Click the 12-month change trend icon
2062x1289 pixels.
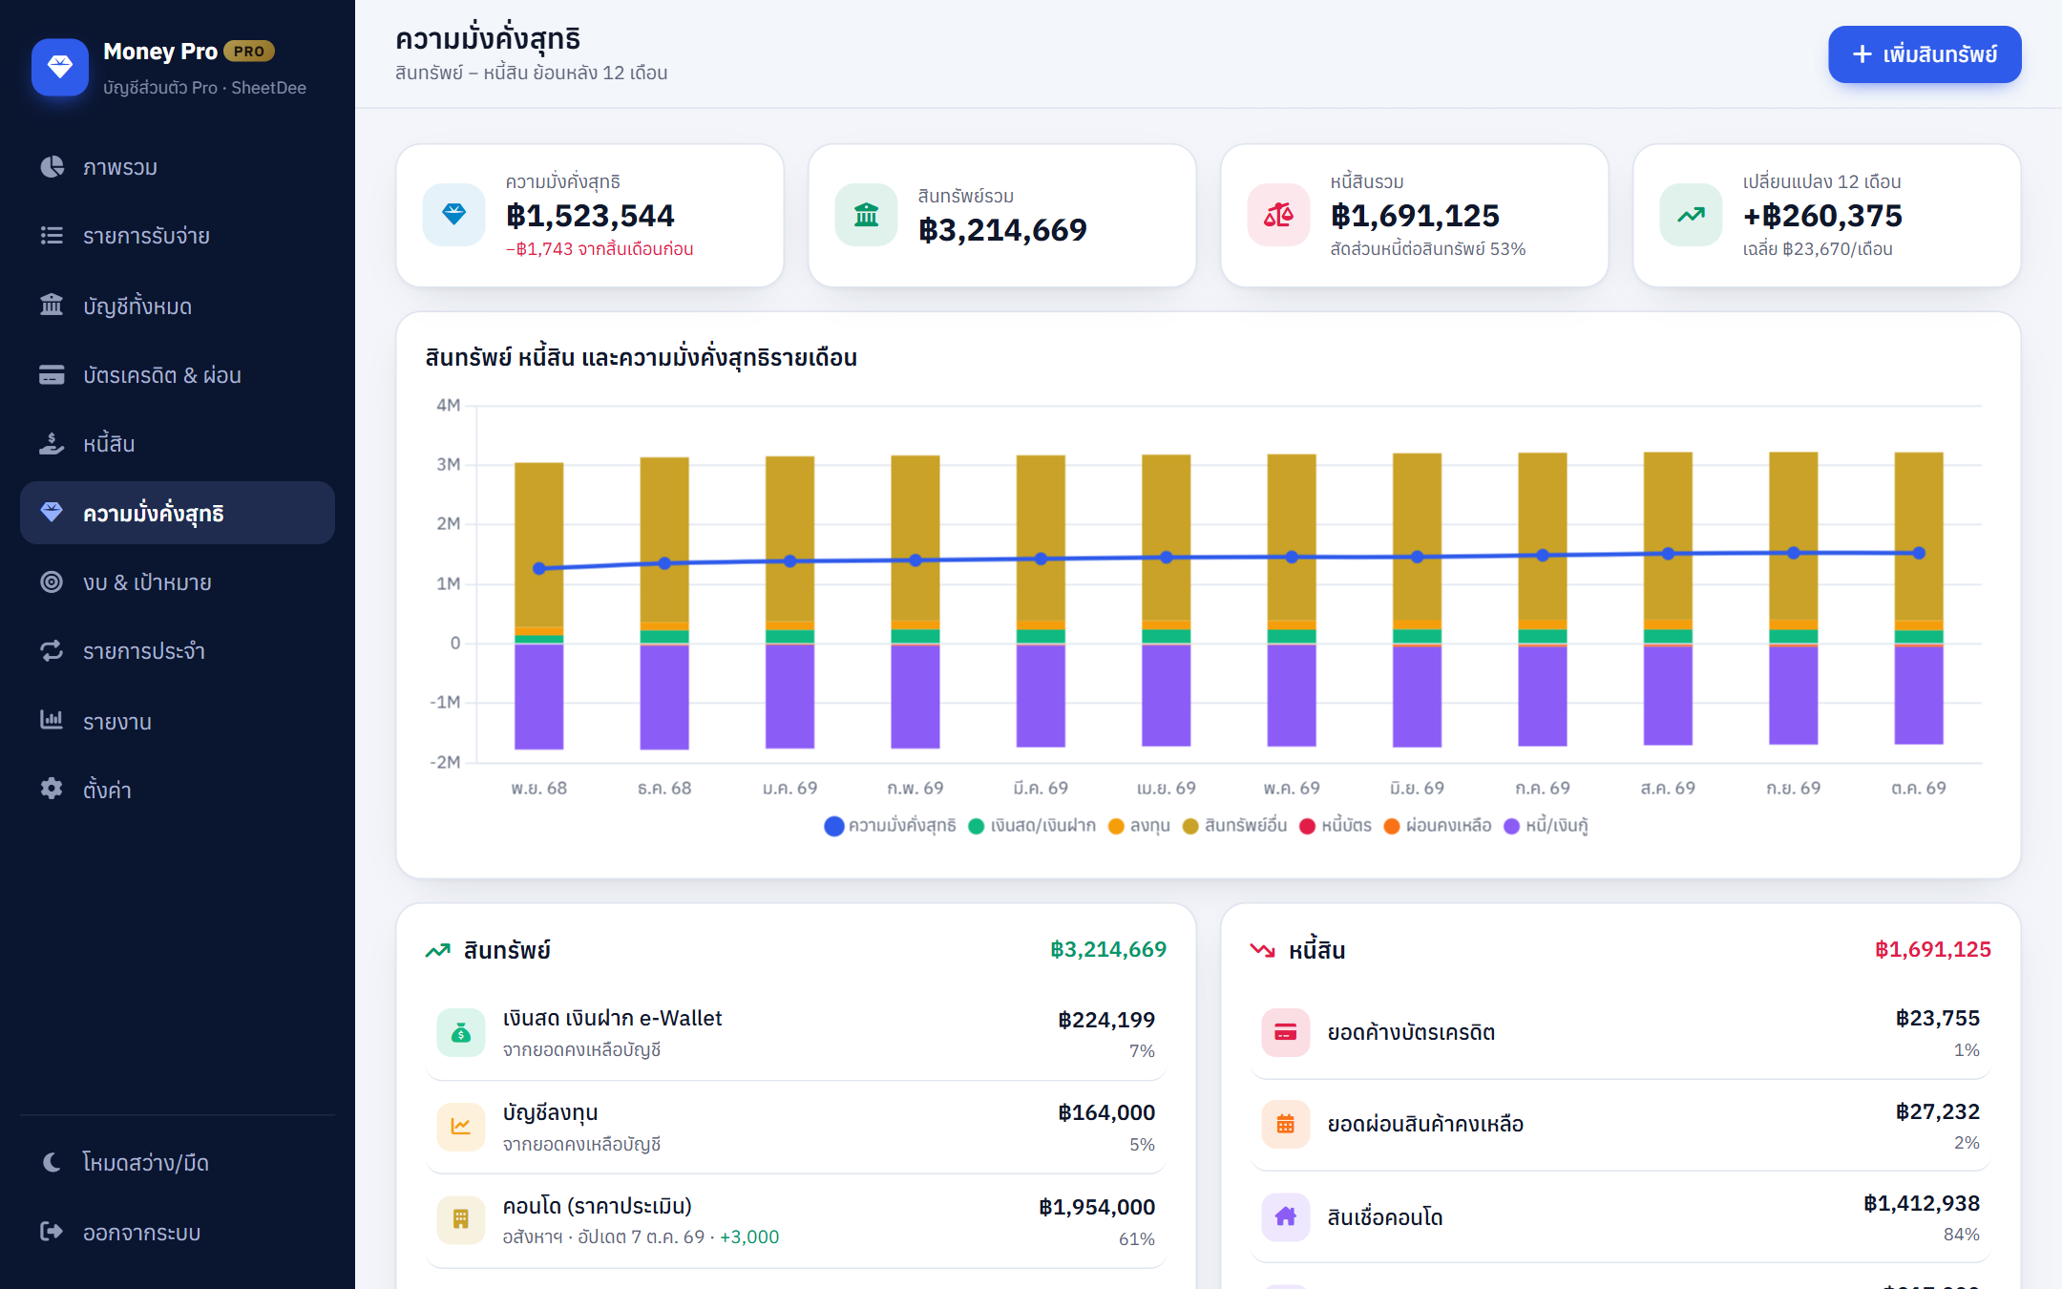[1692, 215]
